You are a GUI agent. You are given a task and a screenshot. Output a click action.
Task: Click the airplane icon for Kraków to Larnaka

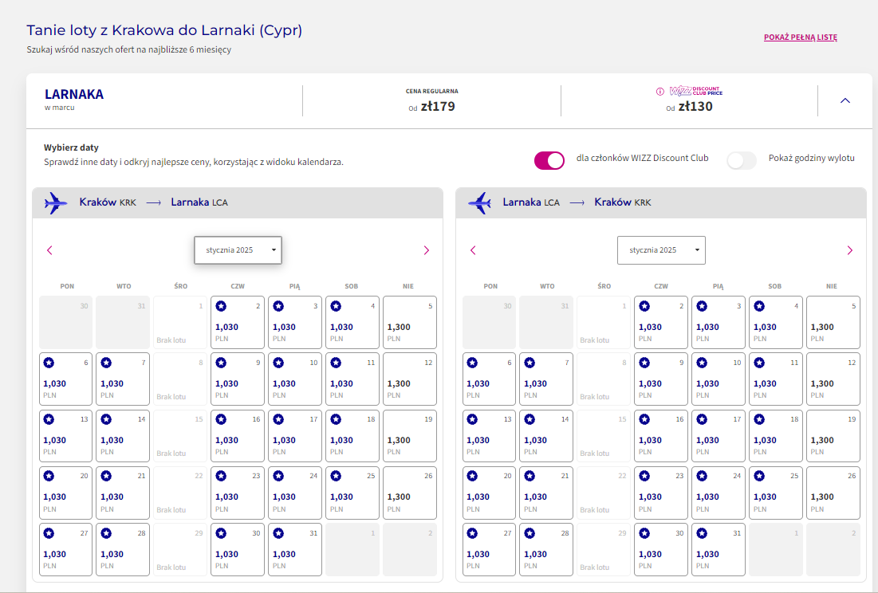[56, 202]
